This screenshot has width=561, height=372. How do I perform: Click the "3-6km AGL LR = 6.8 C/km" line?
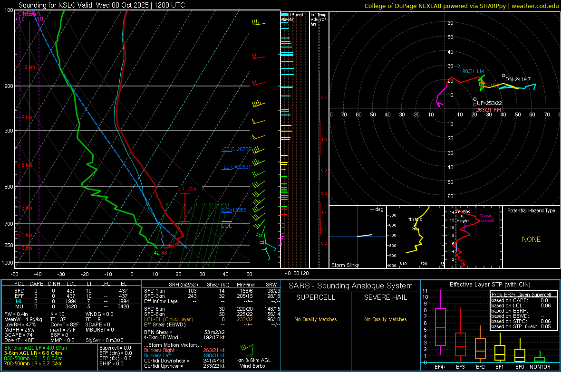(x=33, y=353)
